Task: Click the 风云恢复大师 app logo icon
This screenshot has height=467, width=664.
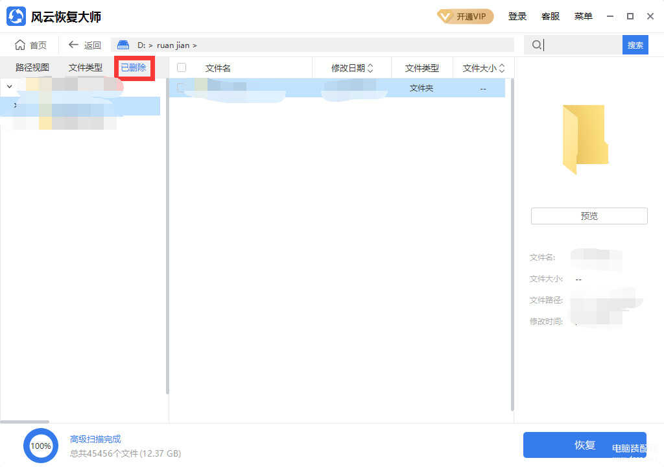Action: tap(16, 16)
